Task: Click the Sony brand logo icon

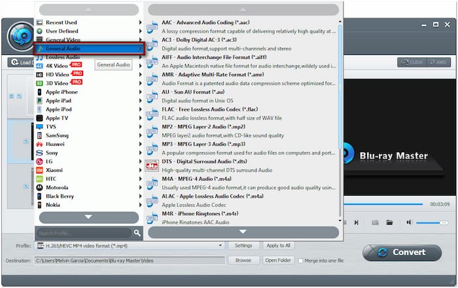Action: [39, 153]
